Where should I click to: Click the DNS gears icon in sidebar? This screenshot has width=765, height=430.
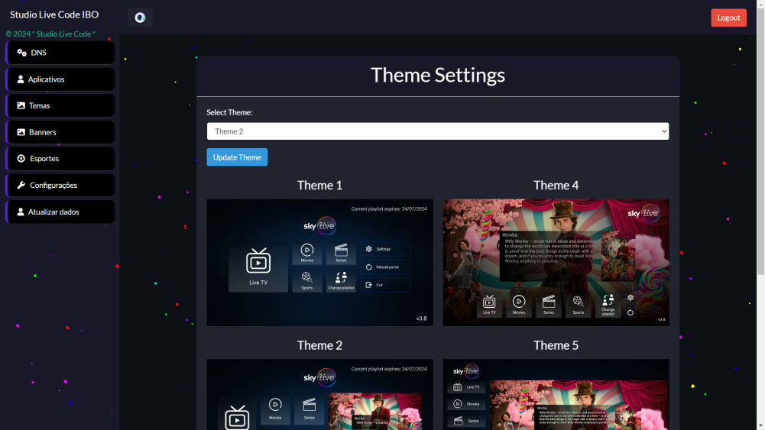21,53
